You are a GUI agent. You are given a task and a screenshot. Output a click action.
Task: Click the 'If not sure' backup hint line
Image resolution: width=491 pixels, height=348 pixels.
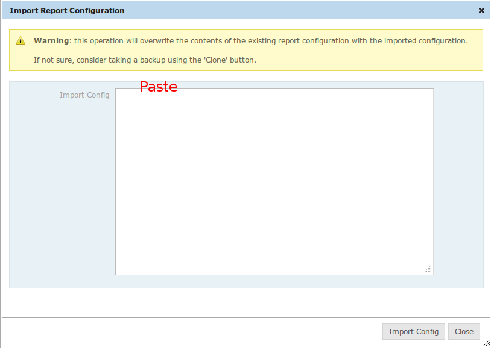(x=145, y=60)
